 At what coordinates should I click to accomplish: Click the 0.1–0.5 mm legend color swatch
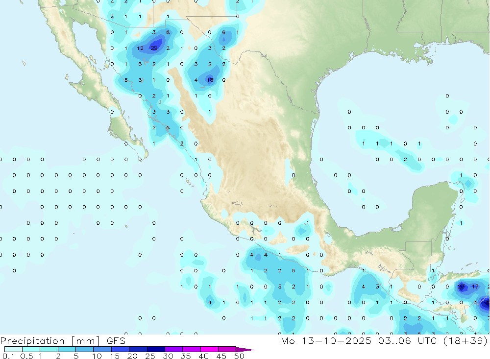pyautogui.click(x=13, y=349)
